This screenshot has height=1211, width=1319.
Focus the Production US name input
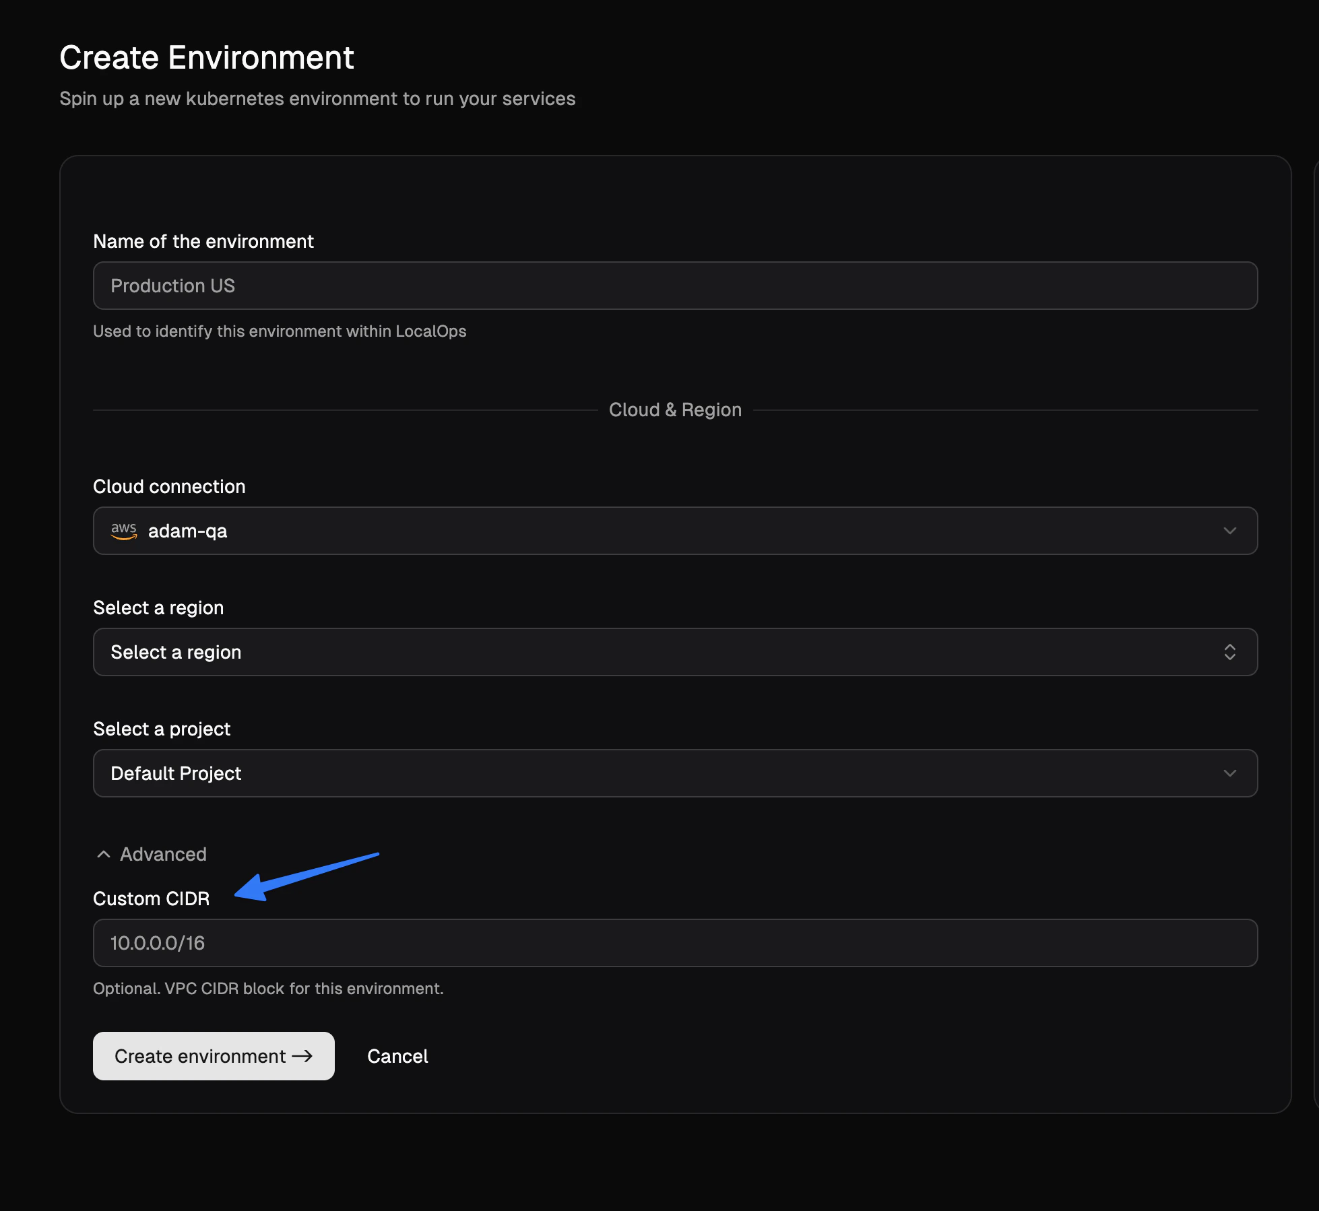(674, 286)
